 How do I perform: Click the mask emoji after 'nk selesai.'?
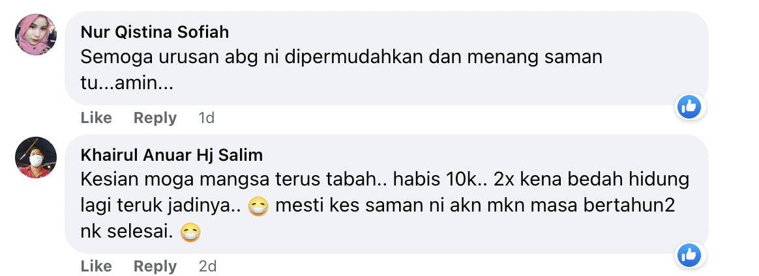click(x=190, y=234)
